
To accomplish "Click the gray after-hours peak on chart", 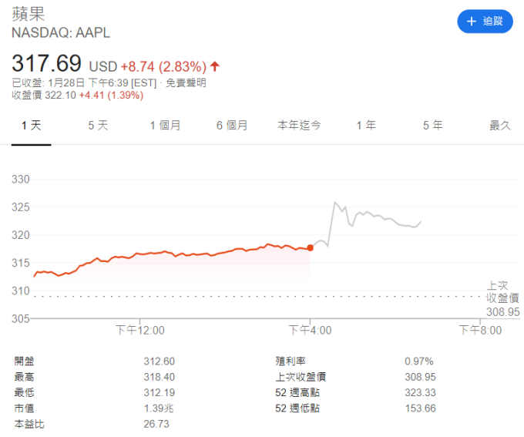I will [334, 202].
